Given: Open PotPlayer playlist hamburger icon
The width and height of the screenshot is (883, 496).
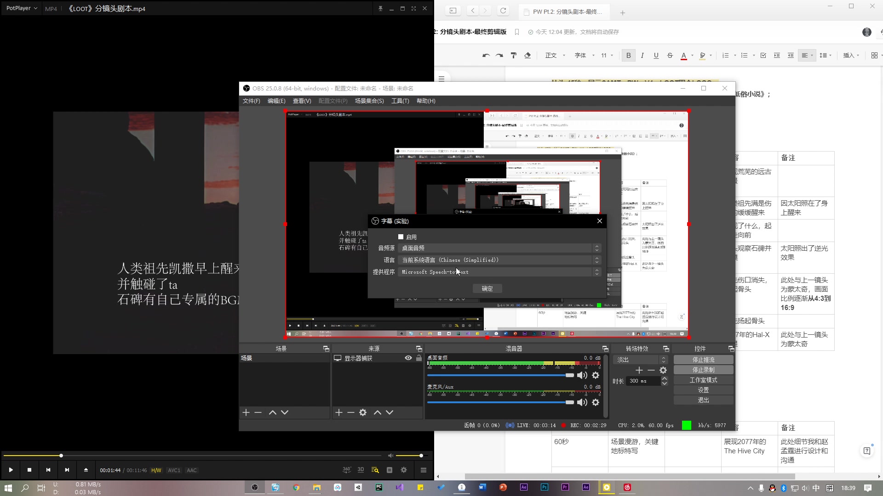Looking at the screenshot, I should tap(424, 470).
